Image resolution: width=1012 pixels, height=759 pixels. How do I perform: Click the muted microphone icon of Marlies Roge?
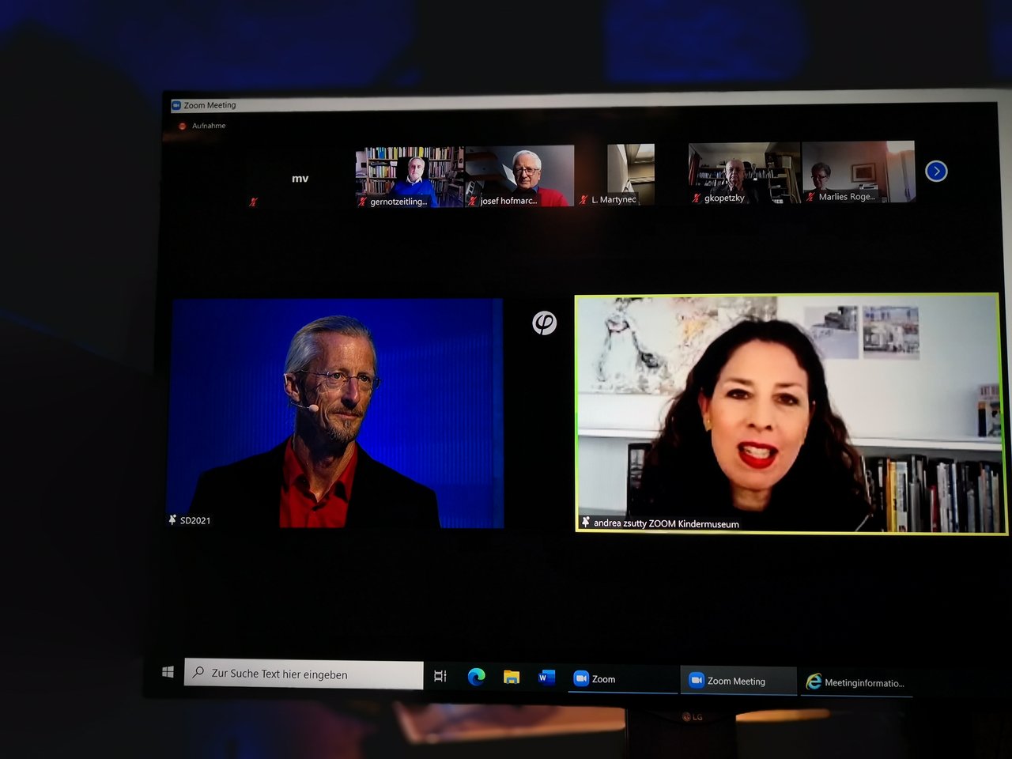tap(810, 196)
